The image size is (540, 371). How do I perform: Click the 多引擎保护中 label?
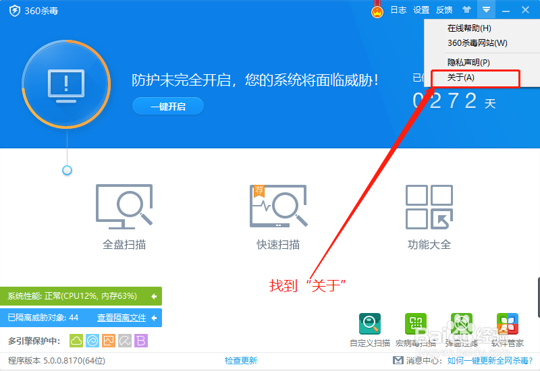[x=34, y=341]
